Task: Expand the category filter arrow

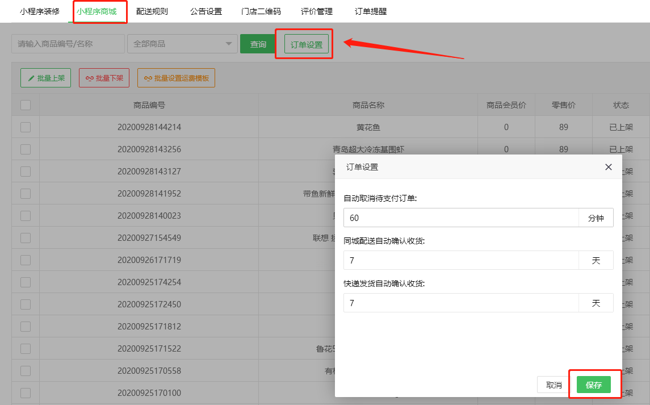Action: coord(229,44)
